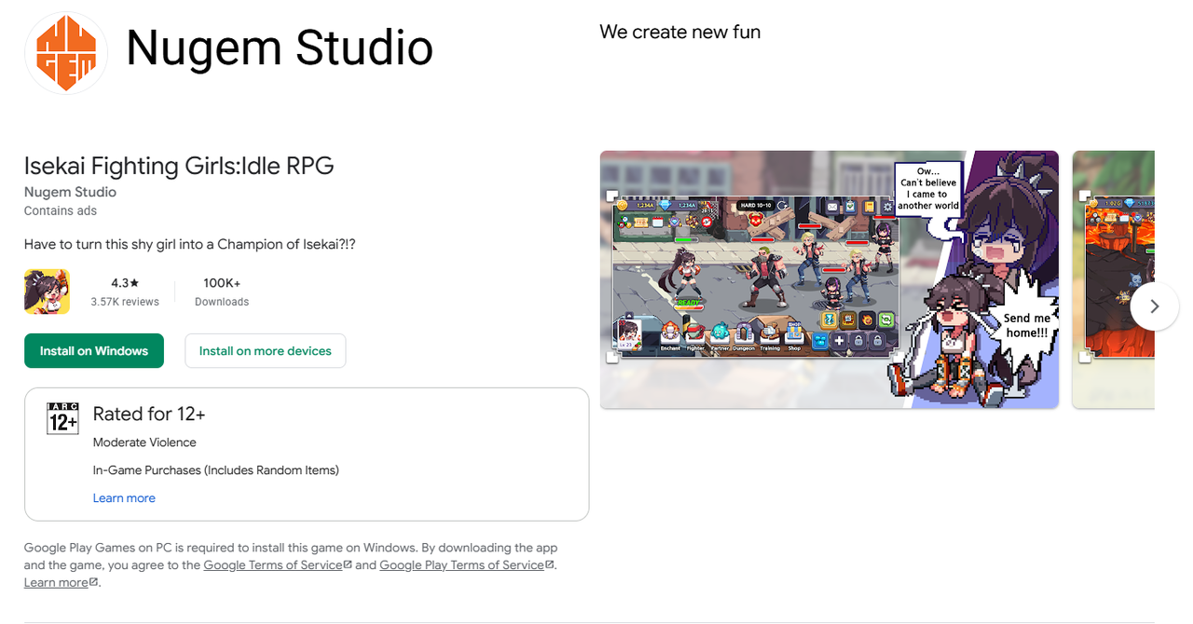Click the Isekai Fighting Girls:Idle RPG title
The height and width of the screenshot is (624, 1193).
click(x=179, y=166)
